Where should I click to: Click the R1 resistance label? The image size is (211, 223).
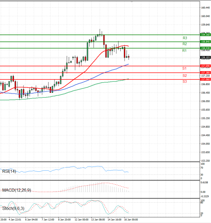[184, 51]
